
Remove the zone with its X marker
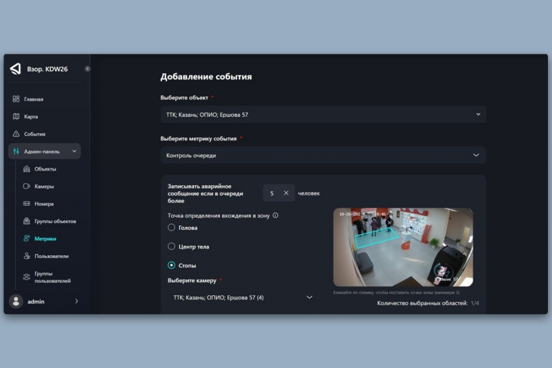pos(389,222)
